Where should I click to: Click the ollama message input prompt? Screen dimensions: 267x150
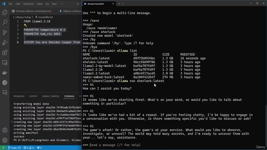115,145
